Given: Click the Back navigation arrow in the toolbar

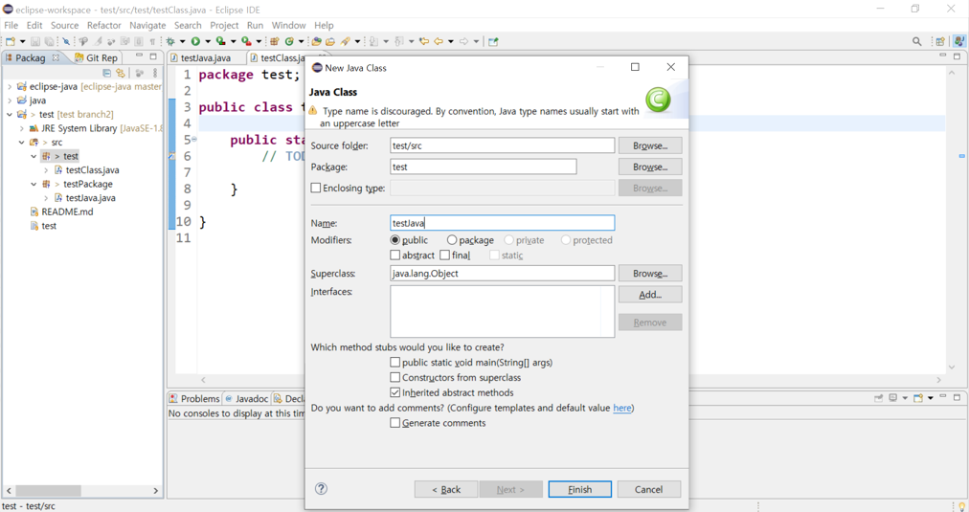Looking at the screenshot, I should (439, 41).
